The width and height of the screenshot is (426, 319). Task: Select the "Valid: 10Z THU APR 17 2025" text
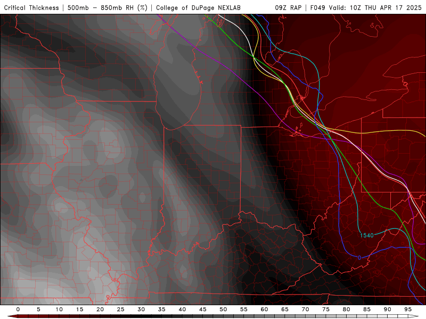(375, 7)
